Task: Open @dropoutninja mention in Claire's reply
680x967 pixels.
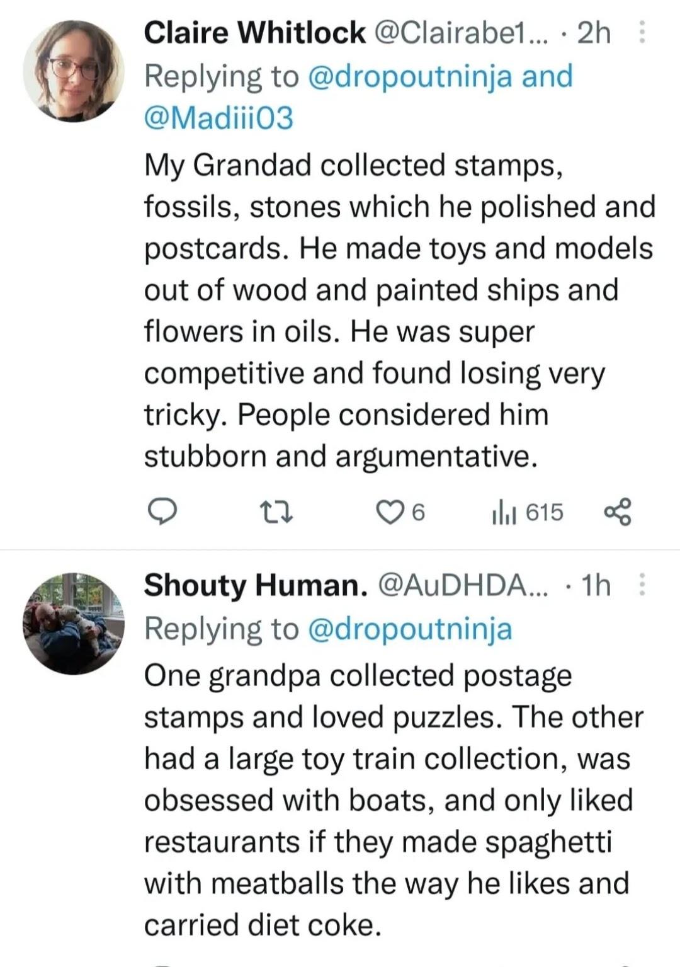Action: click(x=409, y=76)
